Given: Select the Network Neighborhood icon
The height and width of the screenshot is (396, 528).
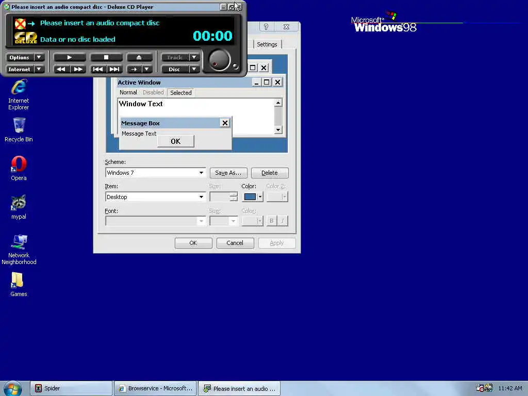Looking at the screenshot, I should point(19,250).
